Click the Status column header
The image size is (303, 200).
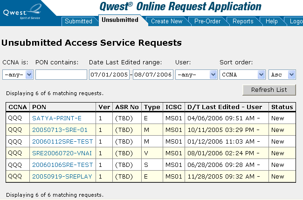tap(282, 107)
